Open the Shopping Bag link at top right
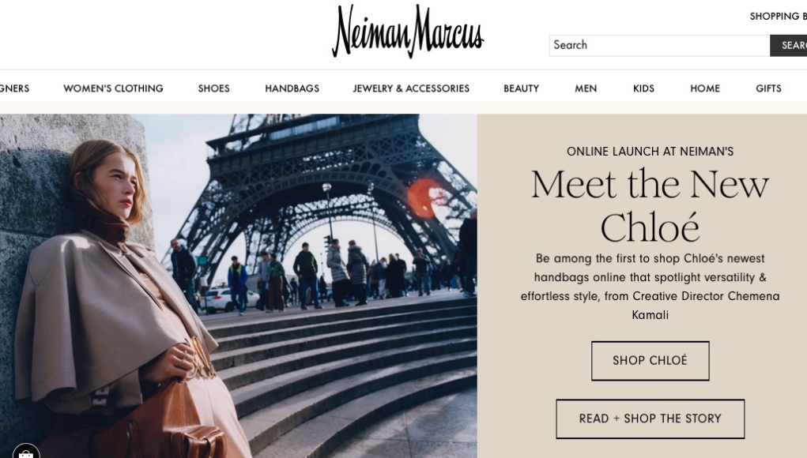Image resolution: width=807 pixels, height=458 pixels. (x=779, y=17)
